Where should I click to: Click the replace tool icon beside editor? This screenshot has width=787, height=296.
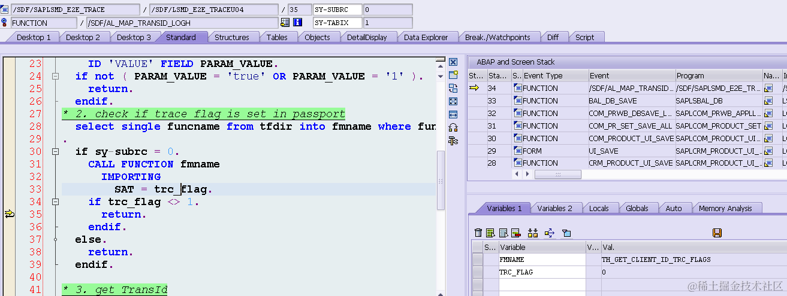click(x=453, y=88)
